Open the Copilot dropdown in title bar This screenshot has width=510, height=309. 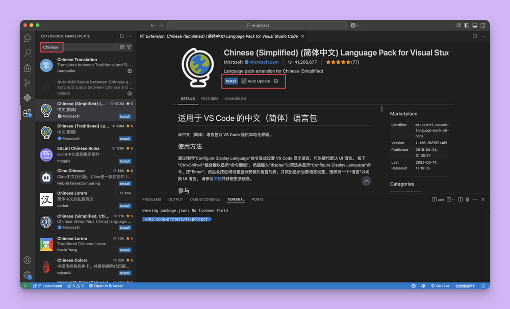(355, 25)
